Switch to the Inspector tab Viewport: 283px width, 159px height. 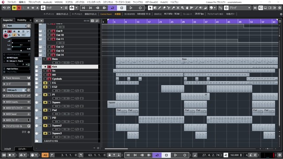[x=8, y=20]
